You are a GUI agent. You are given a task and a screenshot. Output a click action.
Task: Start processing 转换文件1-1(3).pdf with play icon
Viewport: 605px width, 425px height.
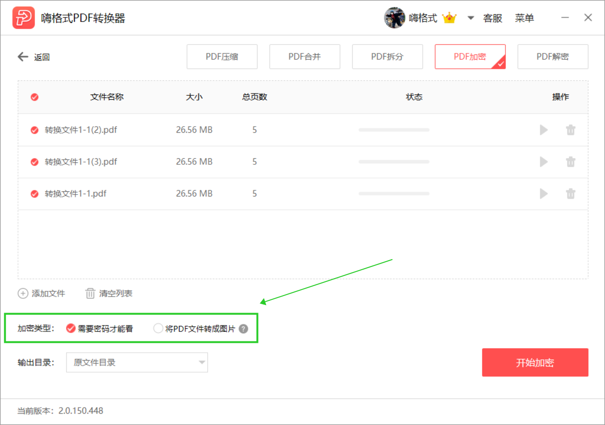[x=544, y=162]
